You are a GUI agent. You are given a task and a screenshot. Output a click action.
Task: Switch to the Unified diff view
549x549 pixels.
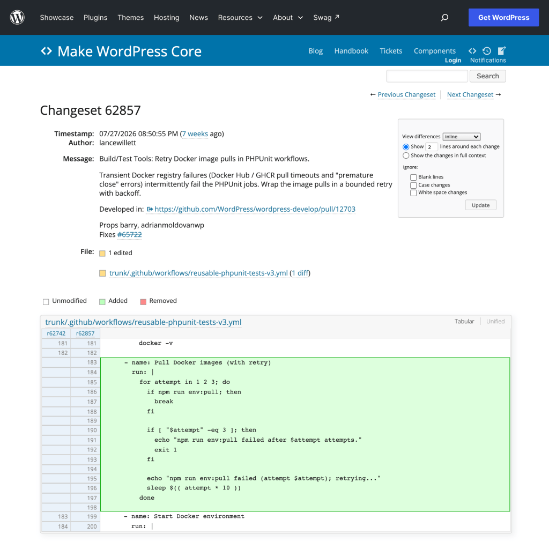(x=495, y=322)
